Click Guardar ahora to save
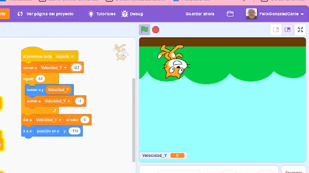This screenshot has width=309, height=173. [200, 14]
